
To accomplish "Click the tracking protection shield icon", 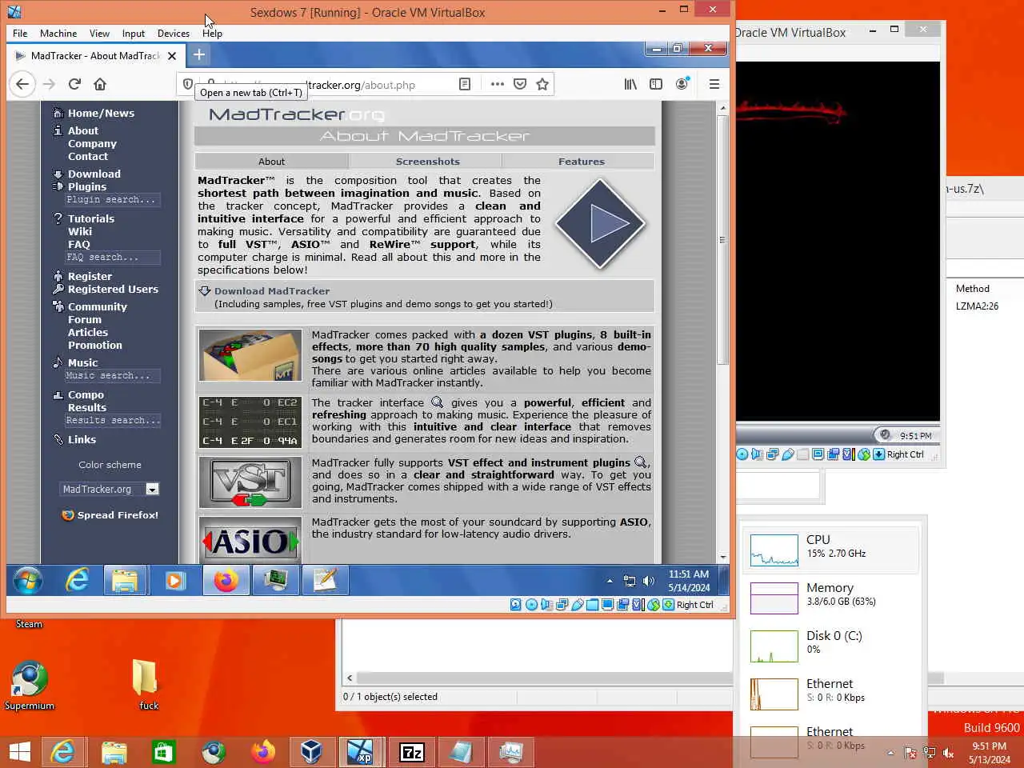I will (x=188, y=83).
